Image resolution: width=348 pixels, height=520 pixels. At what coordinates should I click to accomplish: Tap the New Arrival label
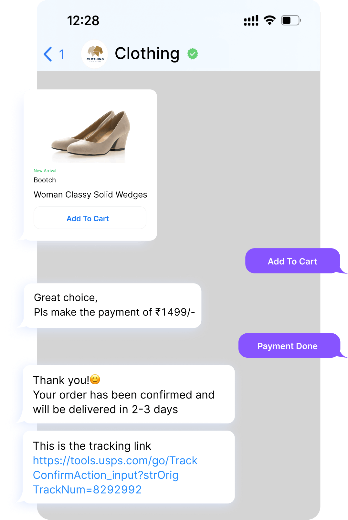[x=45, y=171]
